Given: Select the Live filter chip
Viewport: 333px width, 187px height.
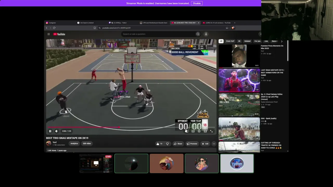Looking at the screenshot, I should 266,41.
